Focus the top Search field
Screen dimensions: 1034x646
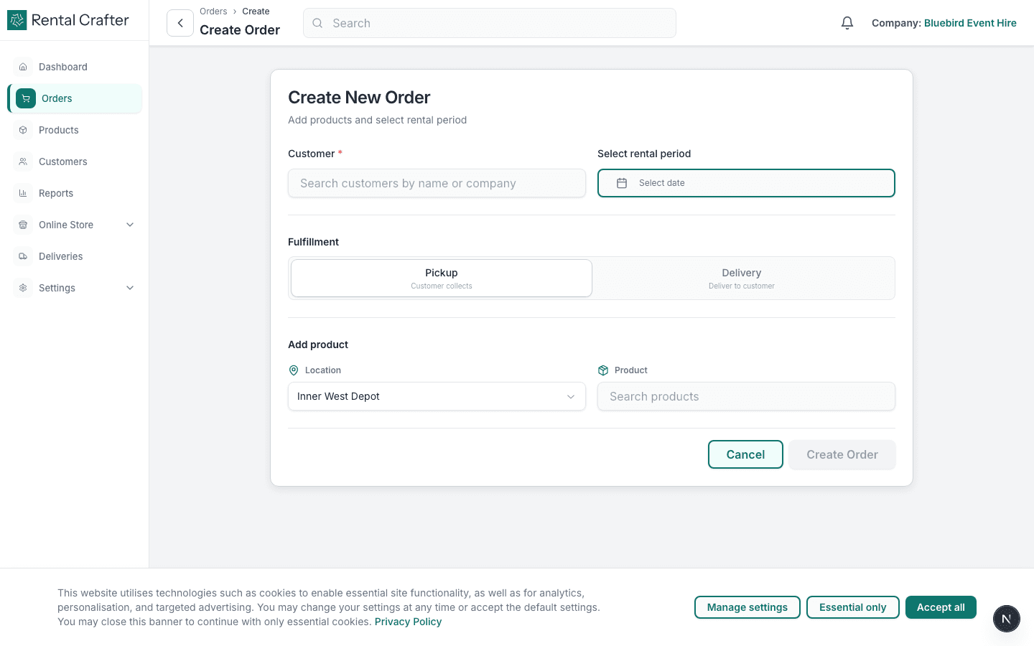[490, 23]
